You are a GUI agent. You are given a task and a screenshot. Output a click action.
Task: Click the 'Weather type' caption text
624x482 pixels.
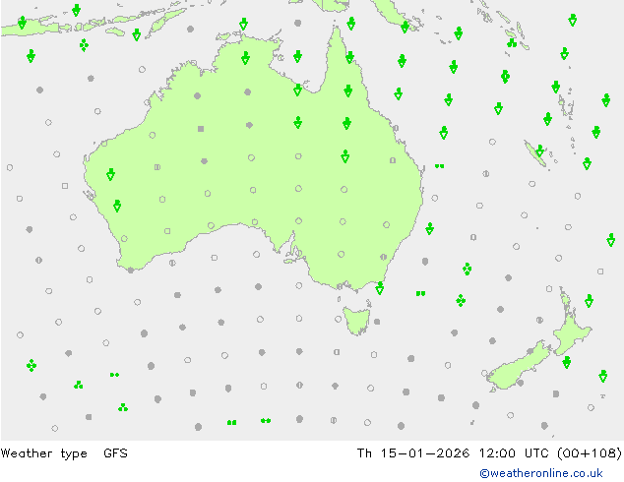coord(43,453)
